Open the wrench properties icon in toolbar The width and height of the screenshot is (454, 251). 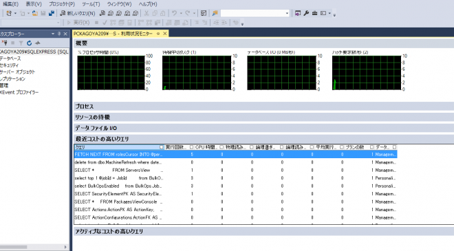point(306,13)
